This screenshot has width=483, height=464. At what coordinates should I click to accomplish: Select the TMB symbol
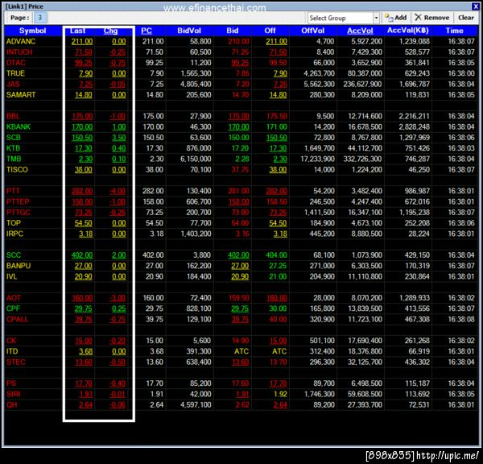coord(14,159)
